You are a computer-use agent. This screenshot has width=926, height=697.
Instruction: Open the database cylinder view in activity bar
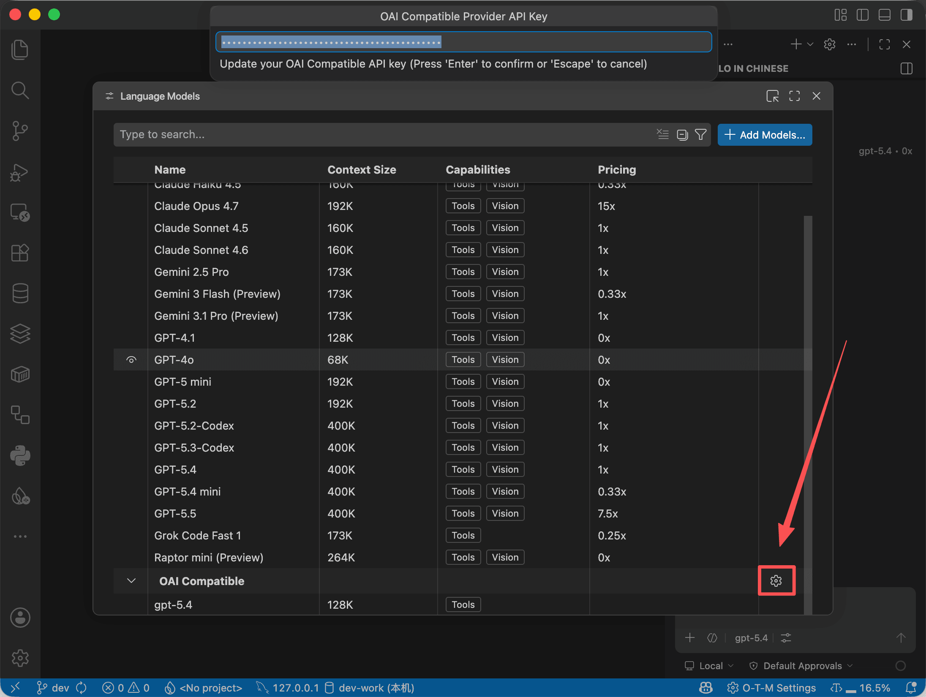[20, 293]
